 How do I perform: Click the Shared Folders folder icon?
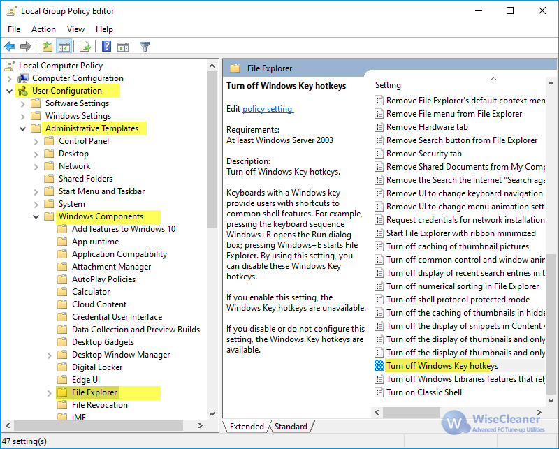[49, 179]
